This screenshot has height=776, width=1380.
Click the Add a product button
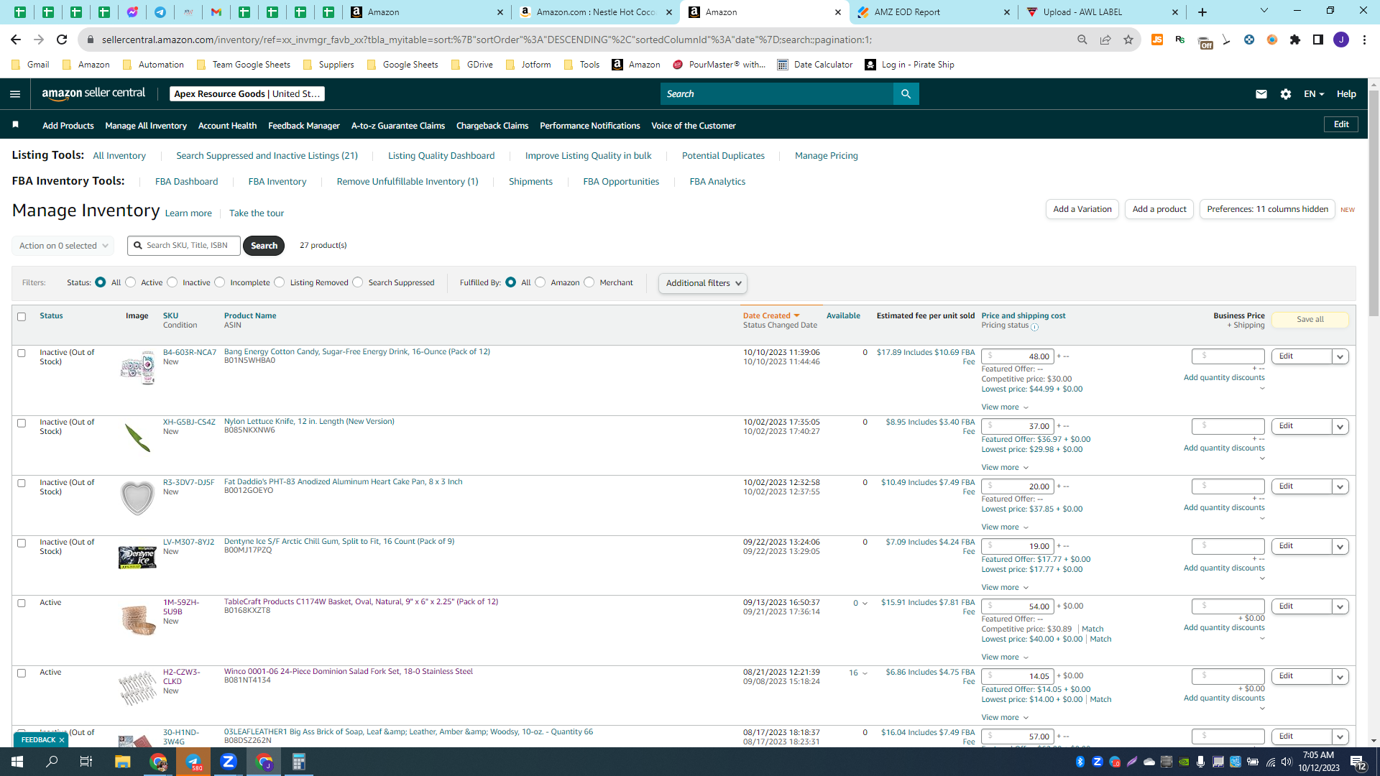coord(1159,209)
